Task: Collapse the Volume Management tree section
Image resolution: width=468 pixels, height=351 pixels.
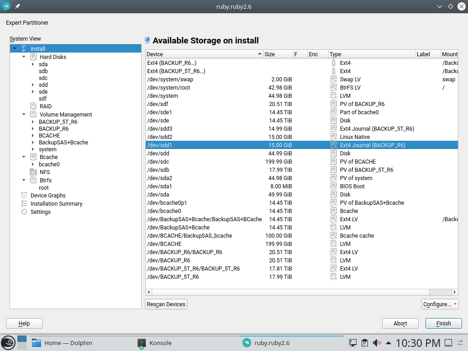Action: (x=24, y=115)
